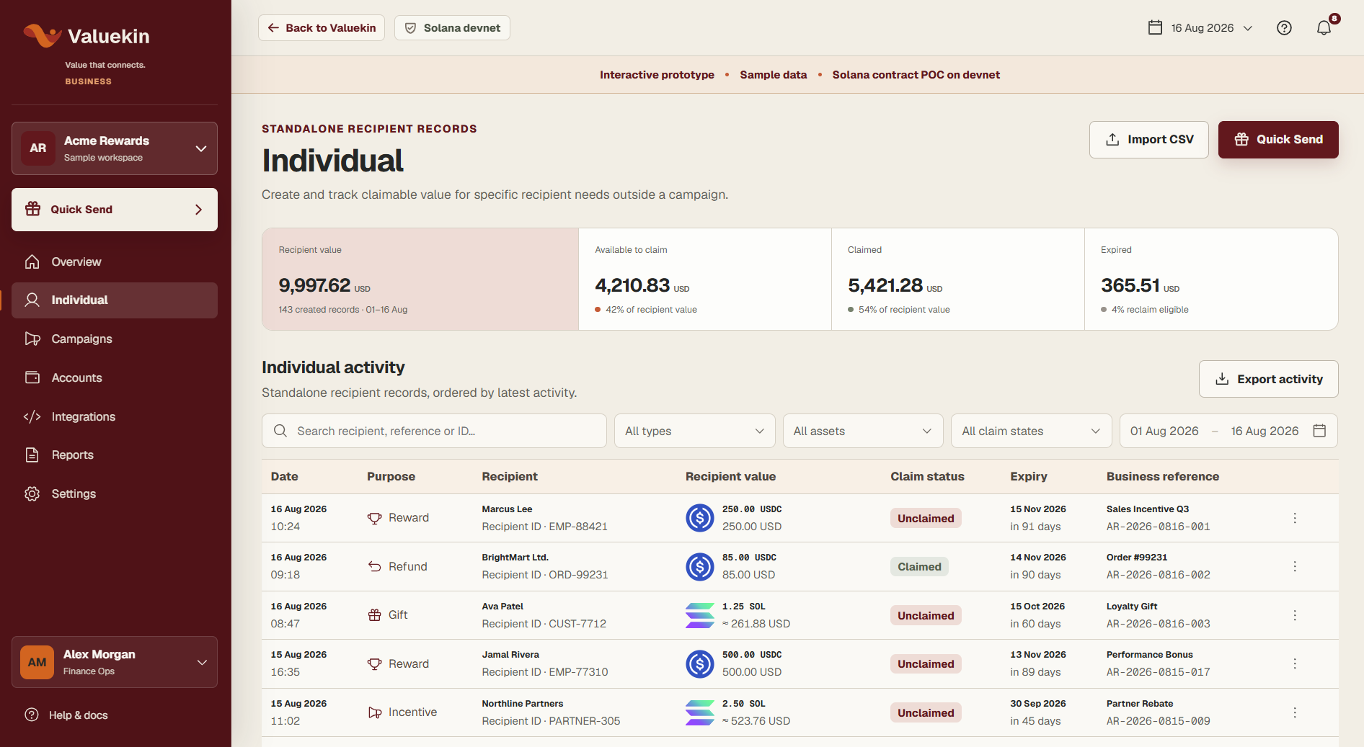Image resolution: width=1364 pixels, height=747 pixels.
Task: Open the 16 Aug 2026 date dropdown
Action: (x=1200, y=28)
